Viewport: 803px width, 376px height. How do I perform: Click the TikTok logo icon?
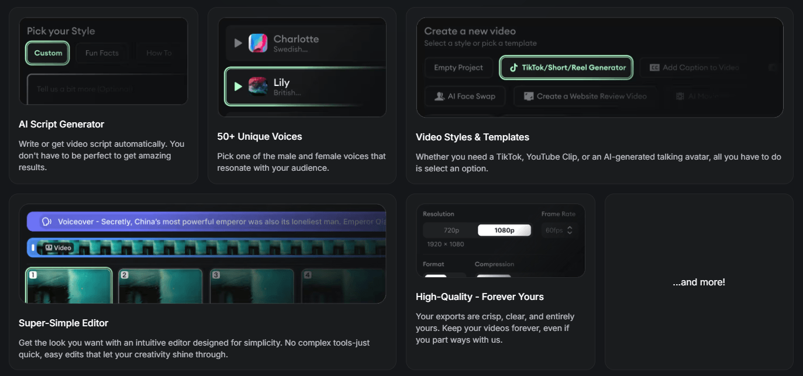click(513, 67)
